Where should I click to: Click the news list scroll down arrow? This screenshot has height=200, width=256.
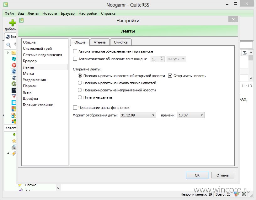[251, 78]
